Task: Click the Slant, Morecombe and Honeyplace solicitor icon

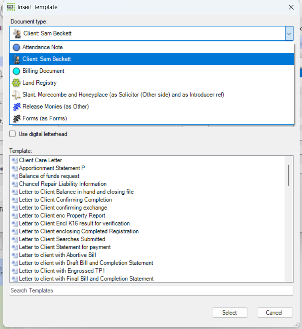Action: pos(16,95)
